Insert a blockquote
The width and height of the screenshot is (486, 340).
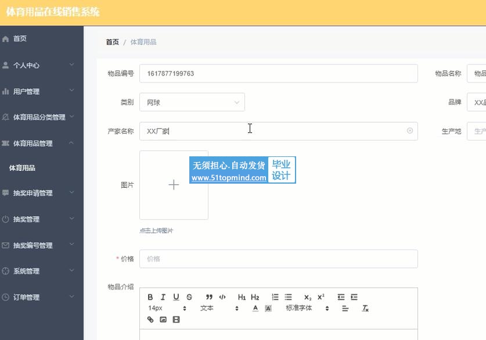[209, 297]
